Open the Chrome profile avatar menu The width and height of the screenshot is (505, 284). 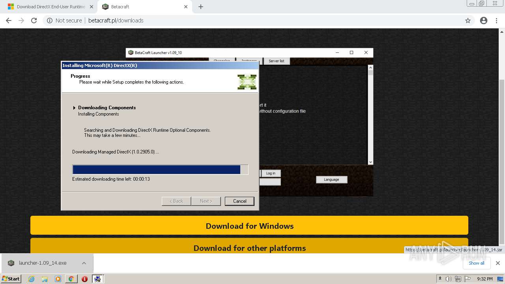point(484,21)
